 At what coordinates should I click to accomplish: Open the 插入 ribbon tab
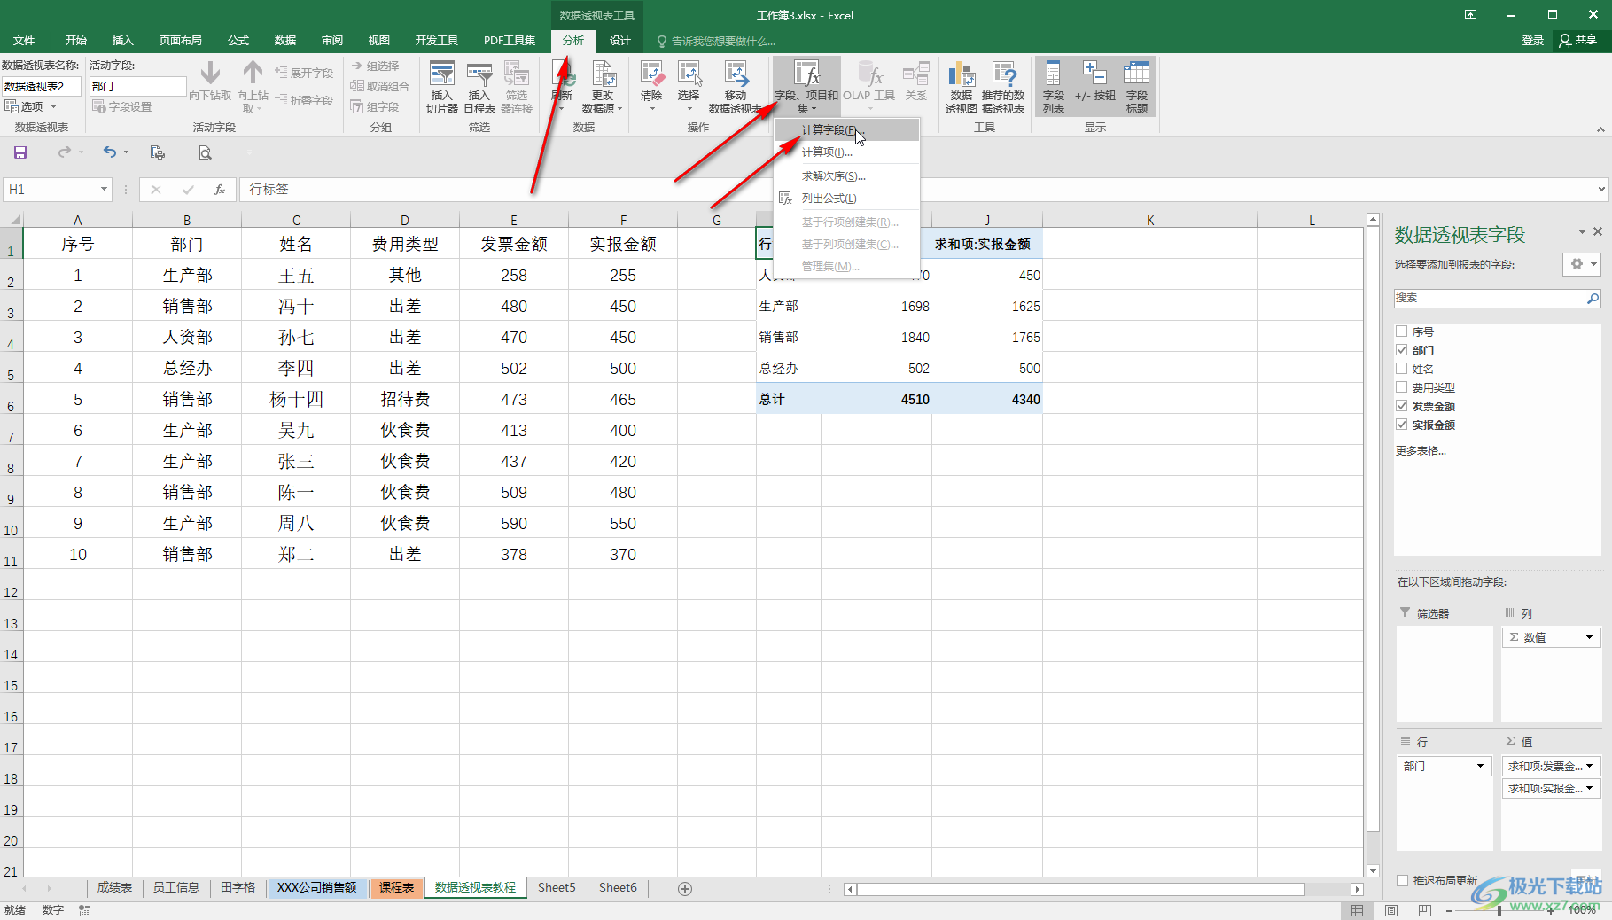[x=122, y=41]
